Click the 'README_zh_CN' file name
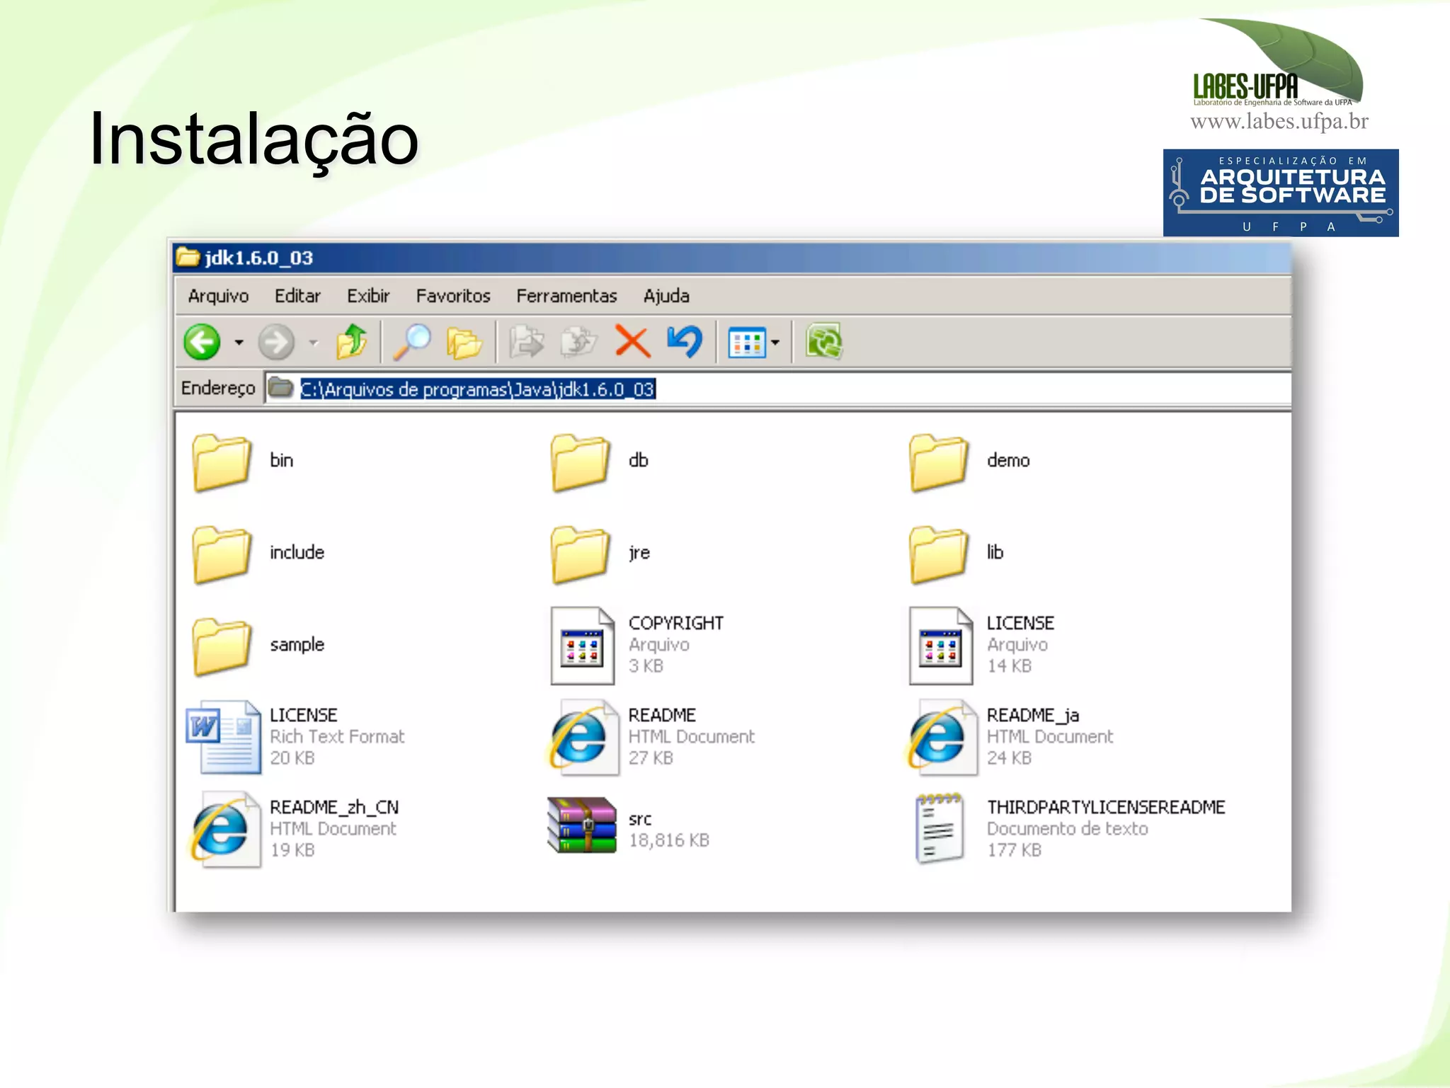Image resolution: width=1450 pixels, height=1088 pixels. (333, 807)
